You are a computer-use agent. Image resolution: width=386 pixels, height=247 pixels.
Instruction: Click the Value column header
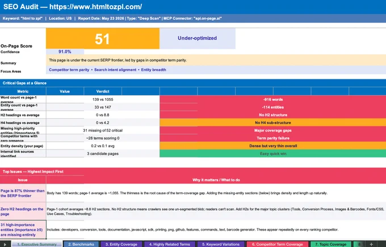click(65, 91)
